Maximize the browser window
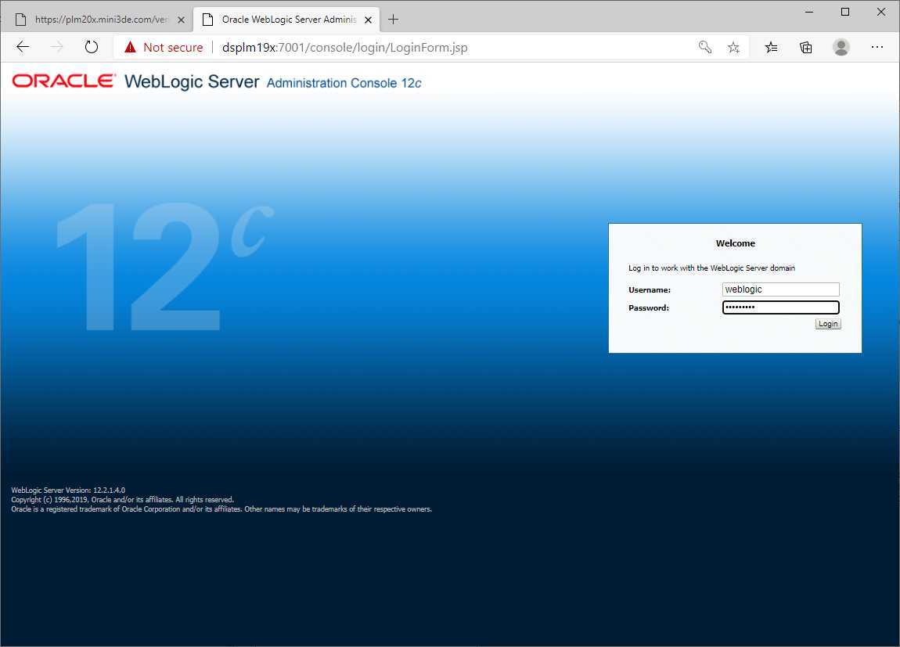Image resolution: width=900 pixels, height=647 pixels. pyautogui.click(x=845, y=12)
